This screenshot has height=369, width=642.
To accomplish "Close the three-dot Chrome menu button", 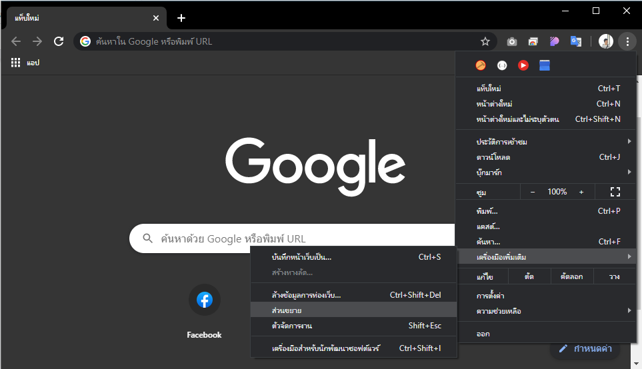I will click(627, 41).
